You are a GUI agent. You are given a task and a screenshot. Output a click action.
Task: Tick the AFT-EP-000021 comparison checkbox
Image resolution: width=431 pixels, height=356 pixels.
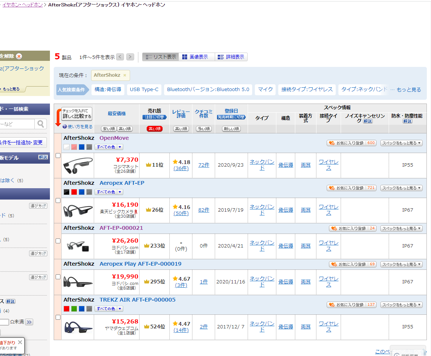pyautogui.click(x=58, y=241)
